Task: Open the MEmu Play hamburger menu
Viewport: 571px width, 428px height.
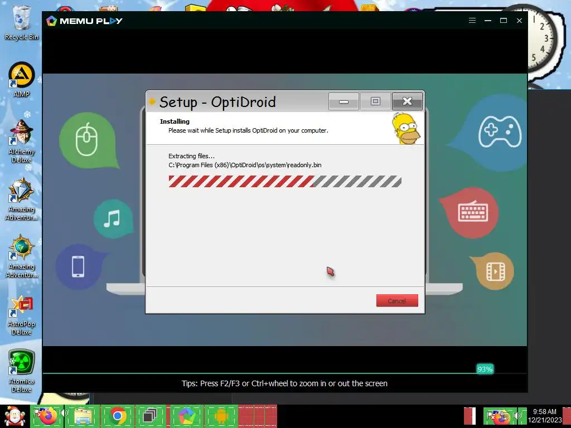Action: click(472, 21)
